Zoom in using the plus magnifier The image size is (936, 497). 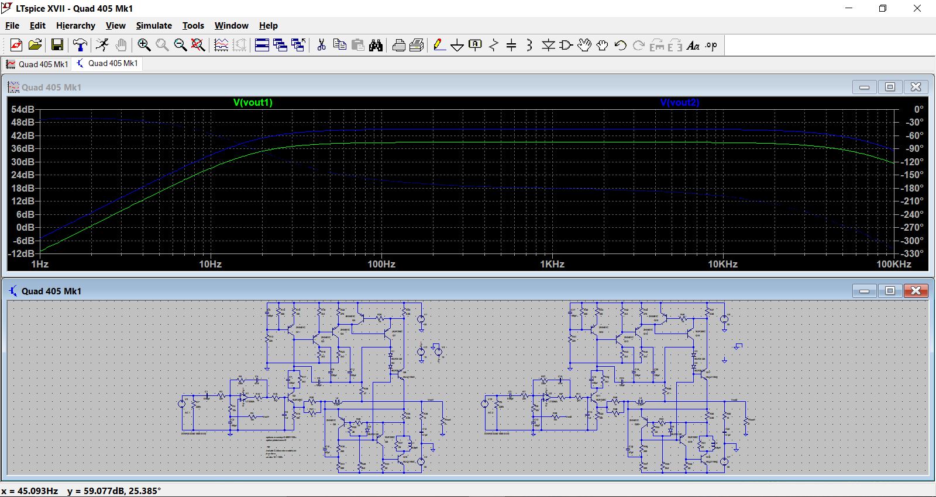click(144, 45)
